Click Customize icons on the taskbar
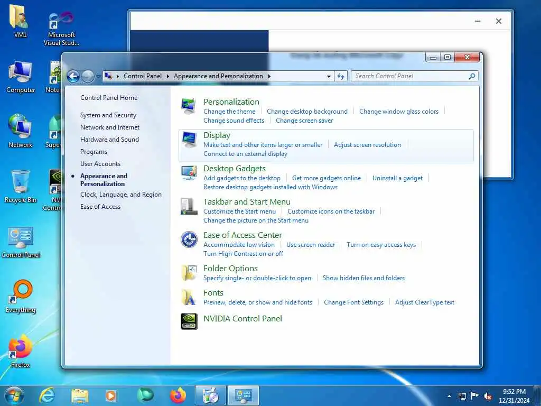Viewport: 541px width, 406px height. tap(331, 211)
